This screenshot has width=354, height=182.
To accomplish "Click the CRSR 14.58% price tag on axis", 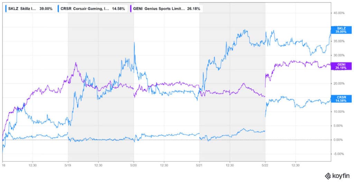I will tap(341, 99).
